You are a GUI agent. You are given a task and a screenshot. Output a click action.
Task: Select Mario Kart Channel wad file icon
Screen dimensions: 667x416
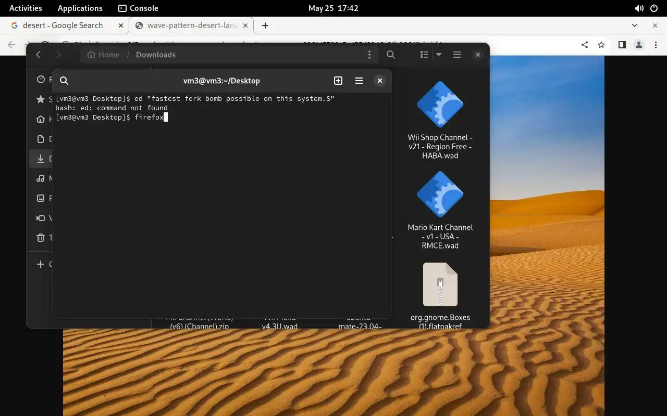point(440,194)
